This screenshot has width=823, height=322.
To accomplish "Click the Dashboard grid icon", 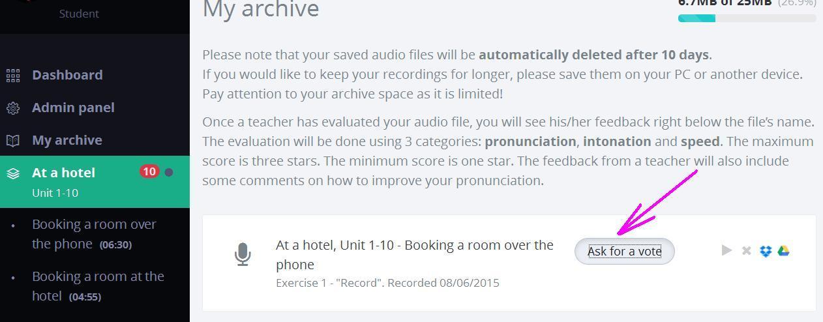I will 13,76.
